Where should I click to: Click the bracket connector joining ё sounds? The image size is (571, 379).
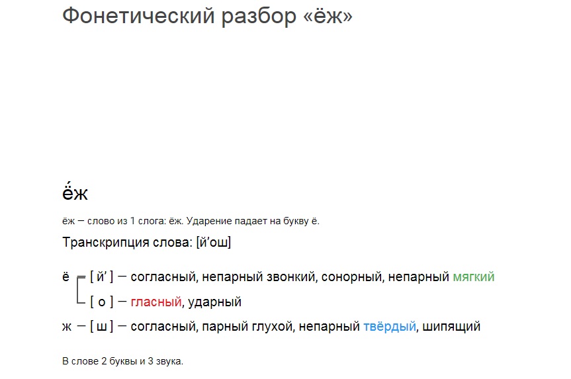pyautogui.click(x=81, y=290)
